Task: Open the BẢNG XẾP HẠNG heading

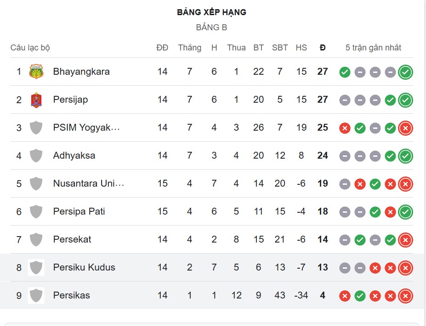Action: pyautogui.click(x=212, y=12)
